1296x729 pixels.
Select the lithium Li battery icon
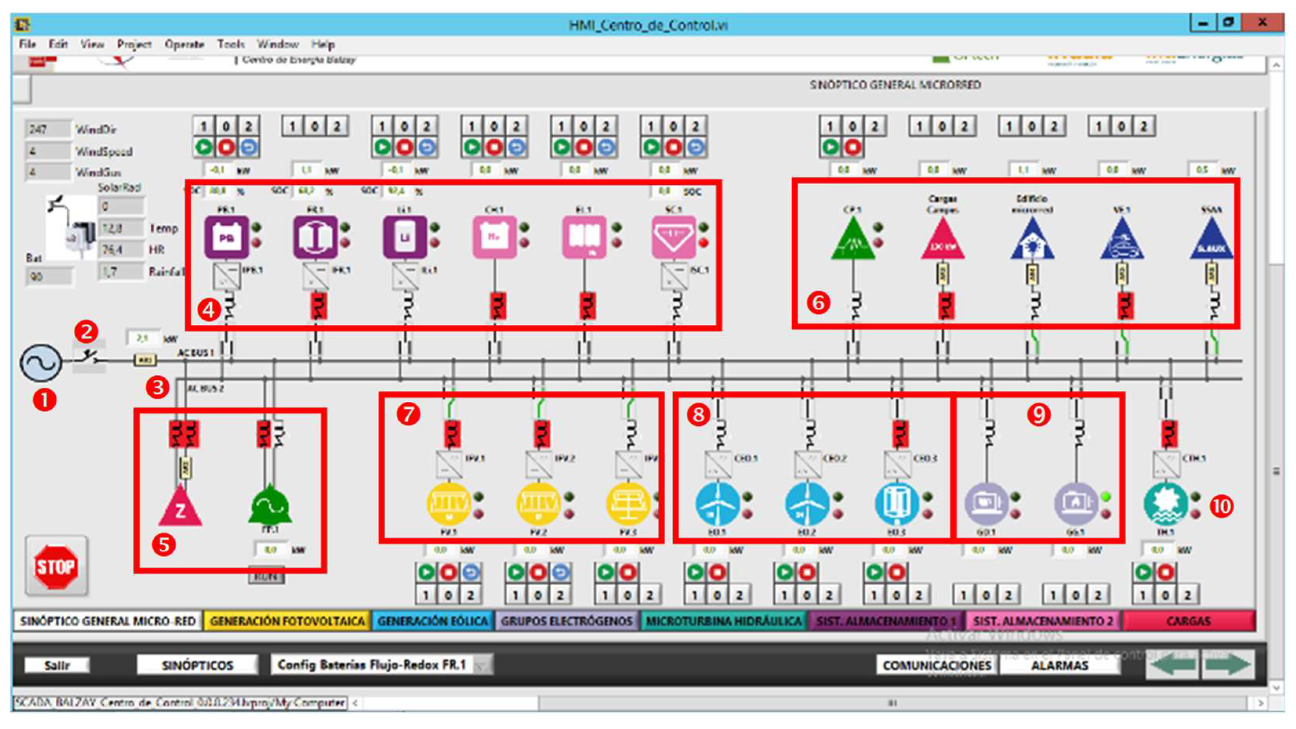click(x=405, y=237)
